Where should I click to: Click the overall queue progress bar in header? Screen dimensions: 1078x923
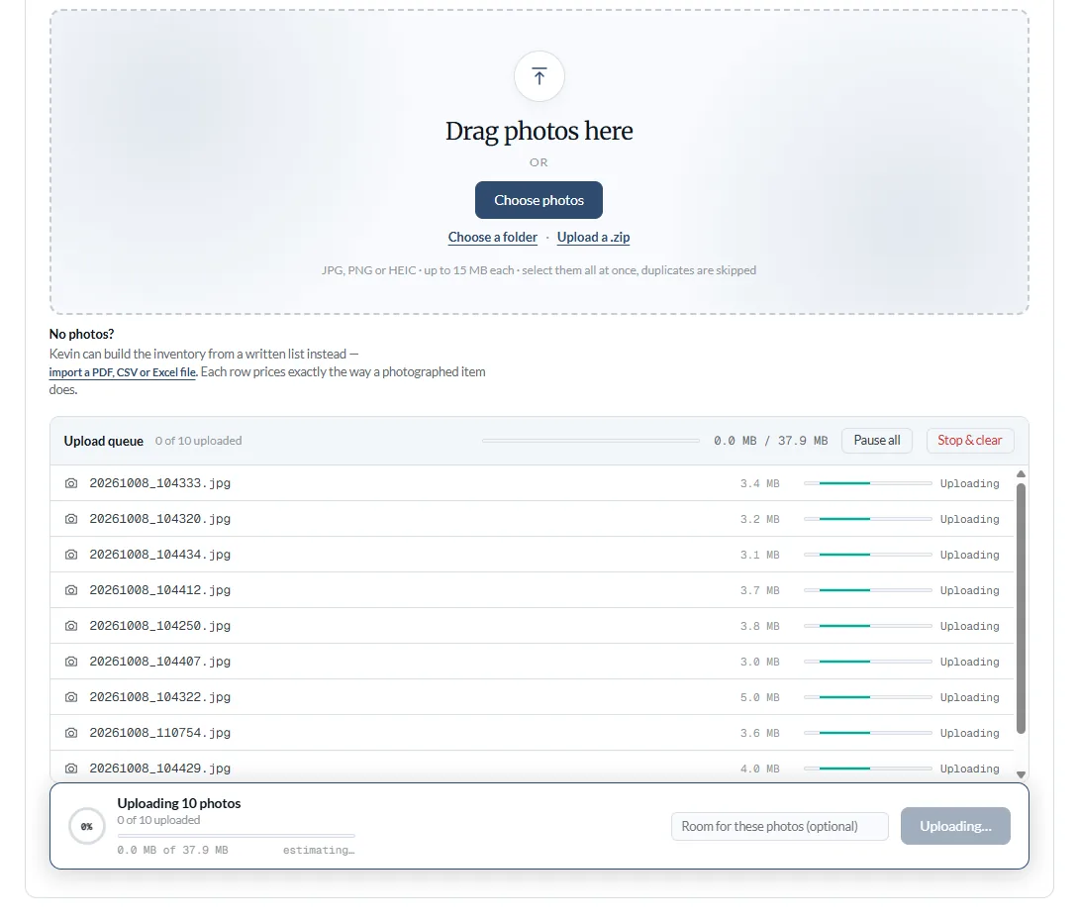tap(591, 440)
